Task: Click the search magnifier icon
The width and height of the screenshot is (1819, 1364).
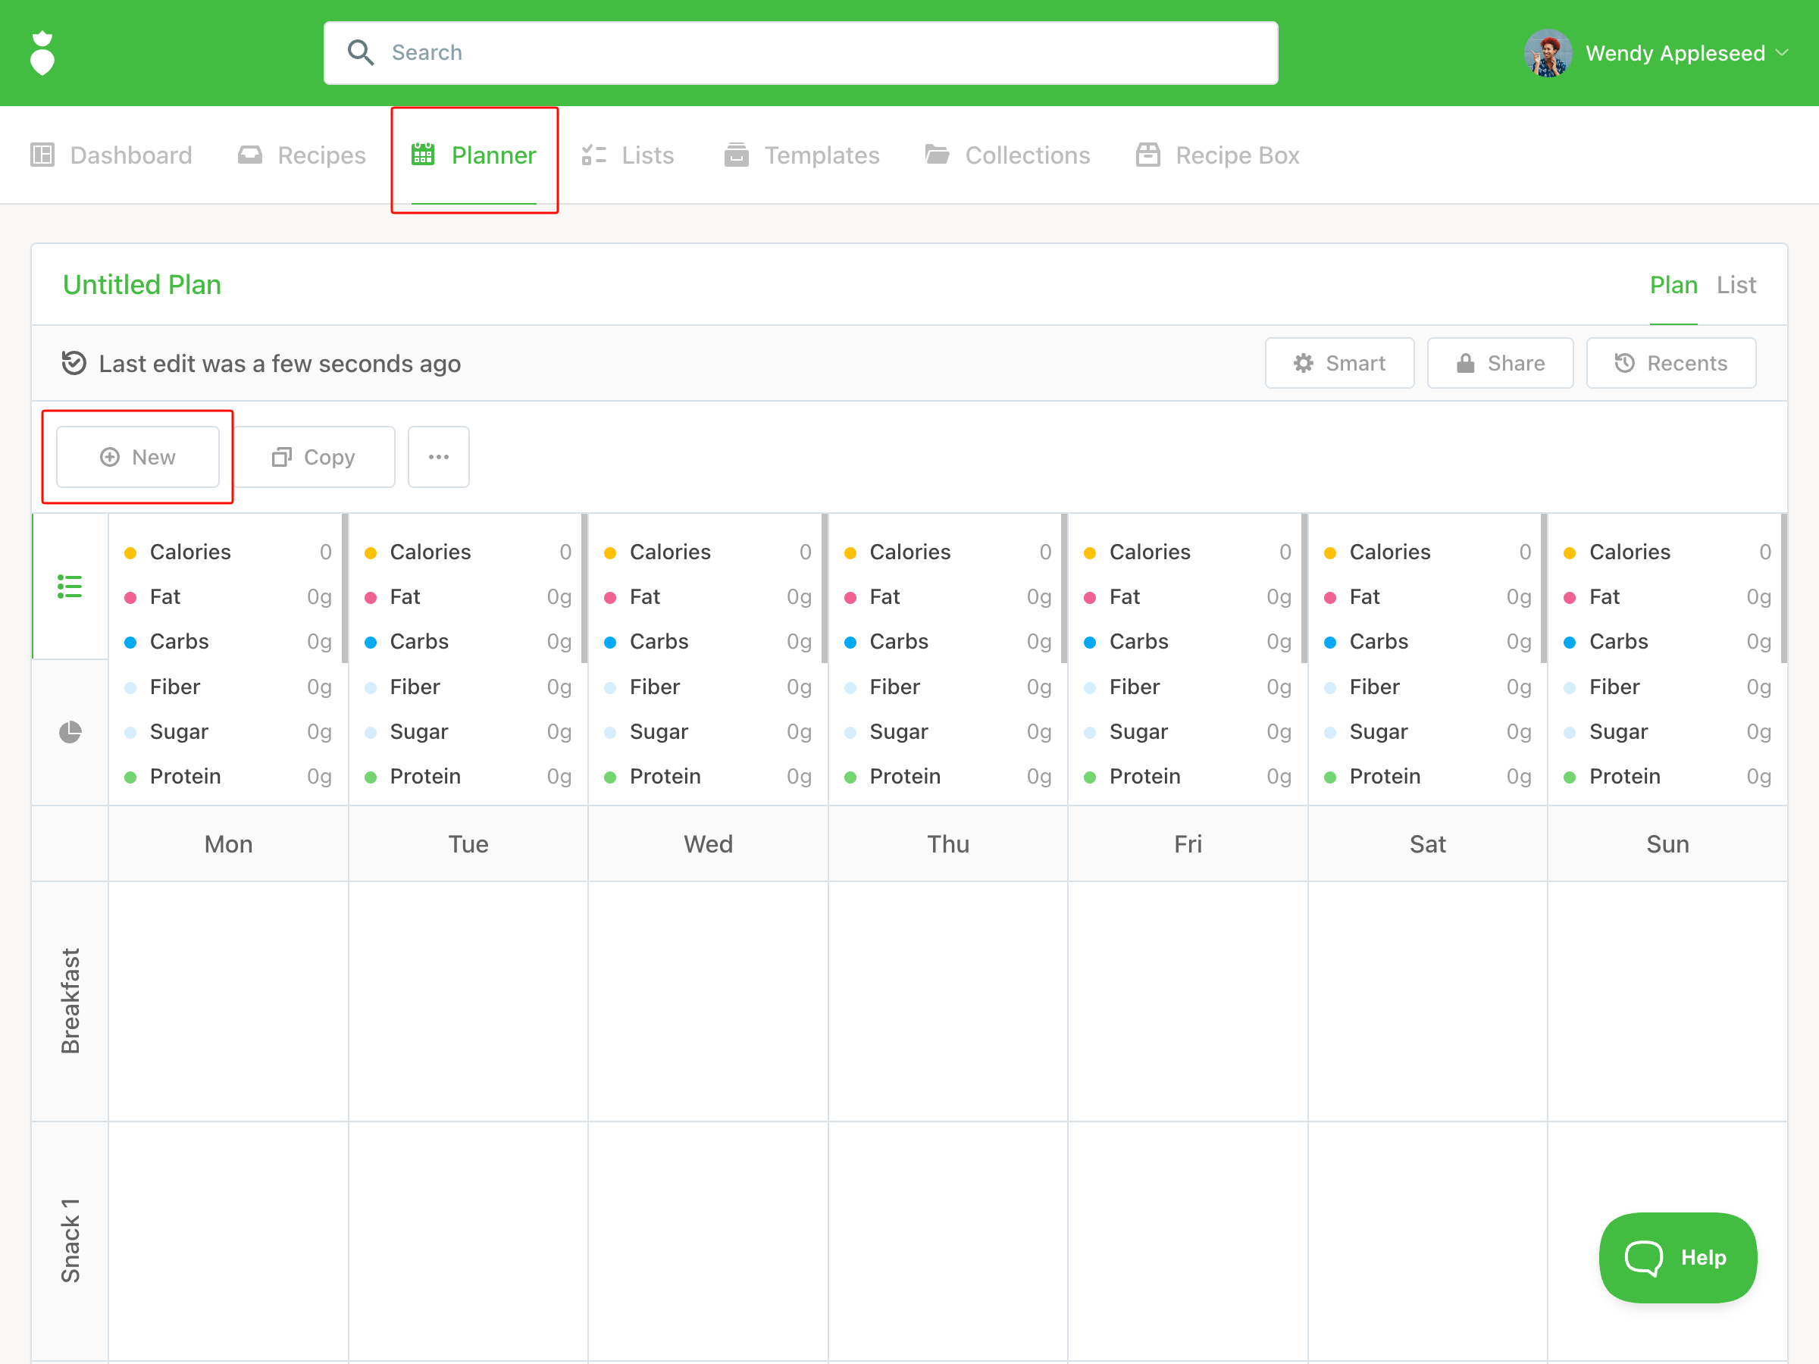Action: pos(360,52)
